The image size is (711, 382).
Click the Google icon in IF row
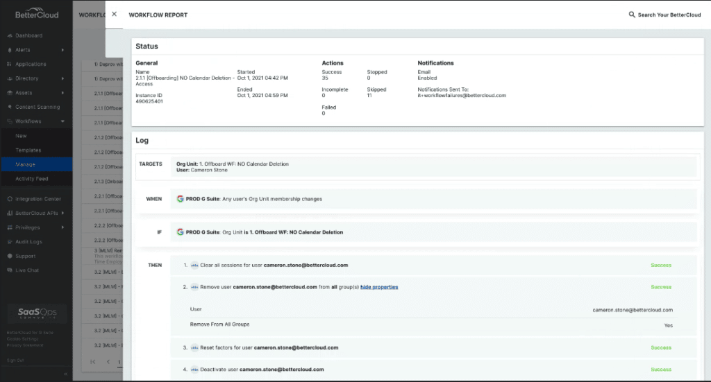coord(180,232)
